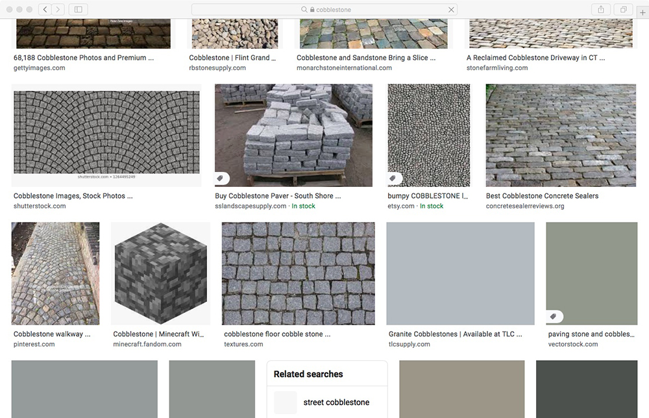Clear the address bar with X icon
Image resolution: width=649 pixels, height=418 pixels.
pyautogui.click(x=451, y=10)
